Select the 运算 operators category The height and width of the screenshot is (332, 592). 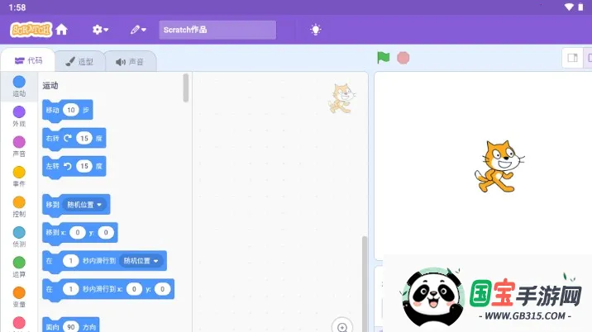(x=19, y=267)
